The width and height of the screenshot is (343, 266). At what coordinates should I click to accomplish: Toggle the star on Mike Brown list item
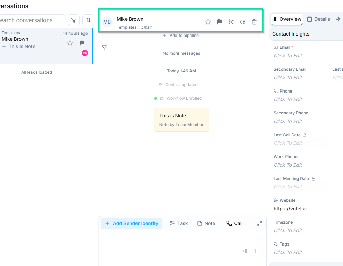pos(70,43)
